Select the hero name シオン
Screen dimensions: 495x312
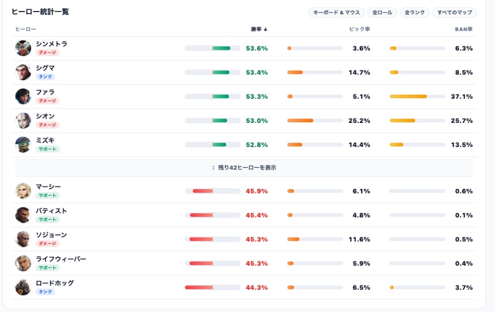click(x=45, y=116)
